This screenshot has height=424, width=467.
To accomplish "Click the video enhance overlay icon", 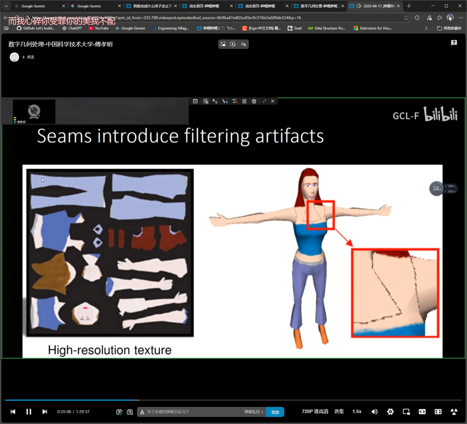I will coord(233,44).
